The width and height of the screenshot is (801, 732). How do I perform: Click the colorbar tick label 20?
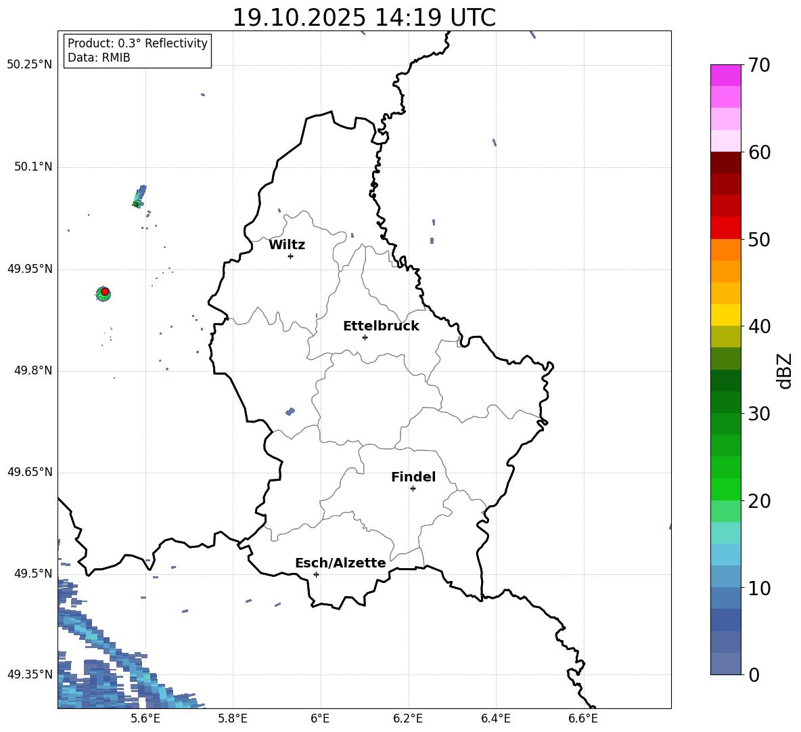coord(759,501)
